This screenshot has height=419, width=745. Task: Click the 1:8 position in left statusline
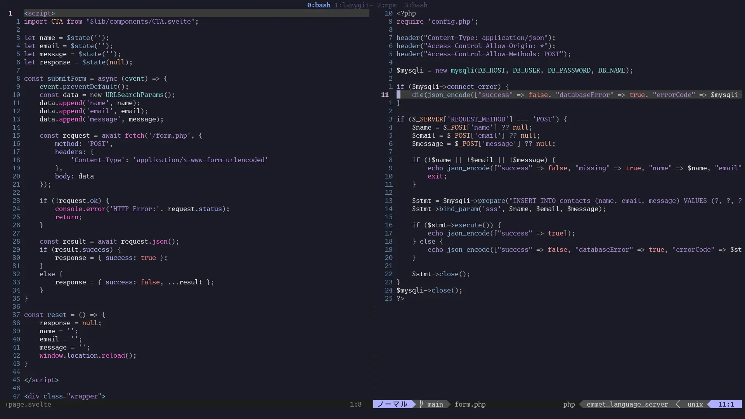coord(355,404)
